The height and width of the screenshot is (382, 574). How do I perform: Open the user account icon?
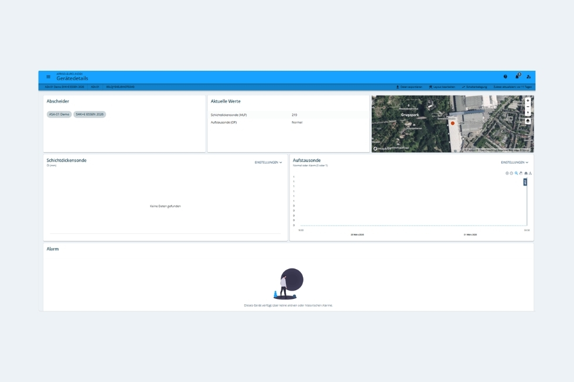[528, 77]
